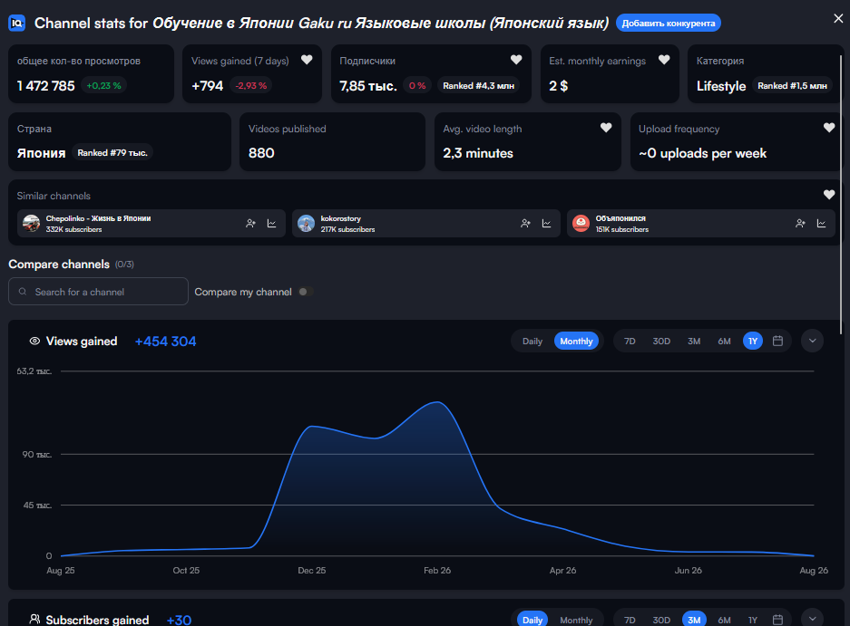Add Chepolinko channel to comparison icon

(x=250, y=223)
